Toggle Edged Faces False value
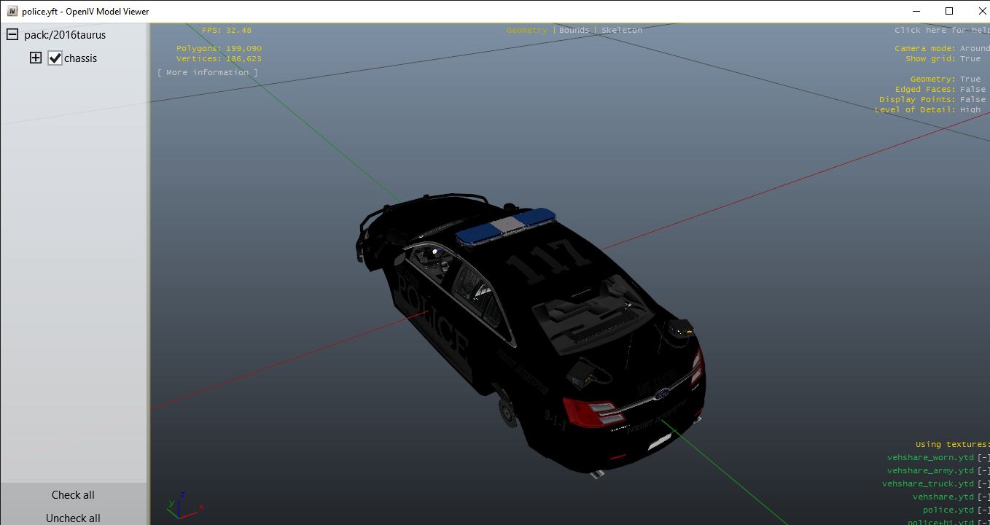This screenshot has height=525, width=990. pos(973,90)
